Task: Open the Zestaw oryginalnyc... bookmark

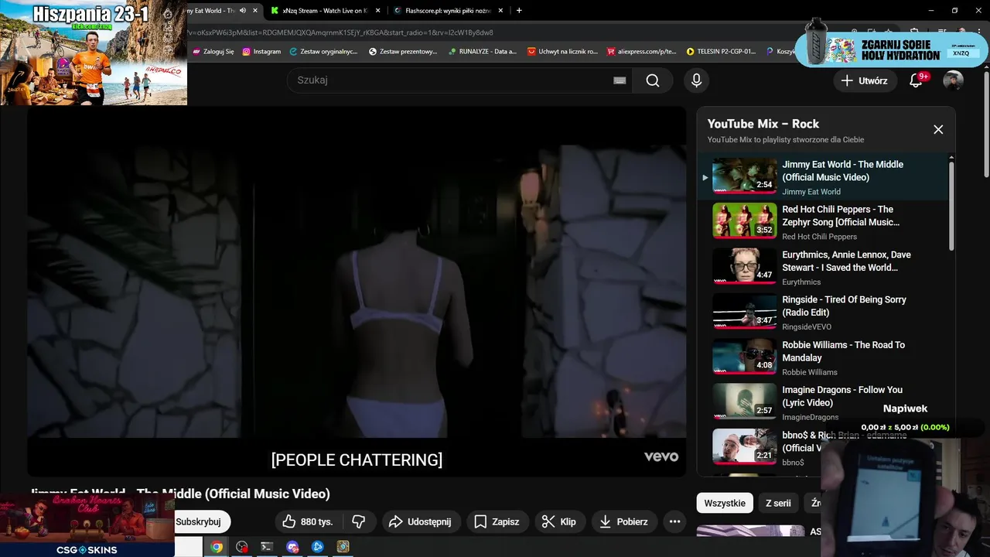Action: click(323, 52)
